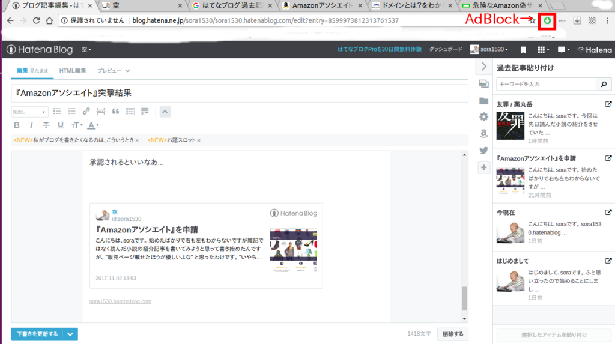This screenshot has width=615, height=344.
Task: Switch to browser tab titled 空
Action: 141,5
